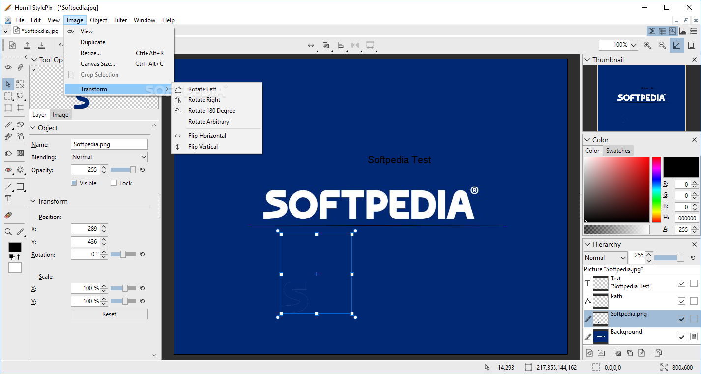Select the eraser tool
Screen dimensions: 701x374
(x=20, y=125)
